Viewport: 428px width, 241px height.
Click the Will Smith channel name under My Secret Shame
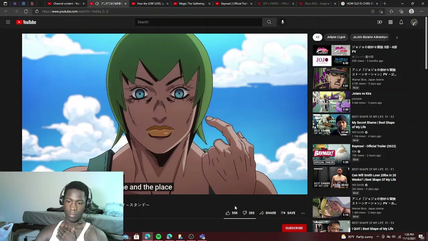pos(358,132)
